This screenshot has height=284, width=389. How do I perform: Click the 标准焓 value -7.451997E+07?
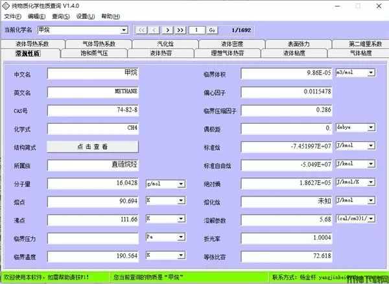click(x=287, y=147)
